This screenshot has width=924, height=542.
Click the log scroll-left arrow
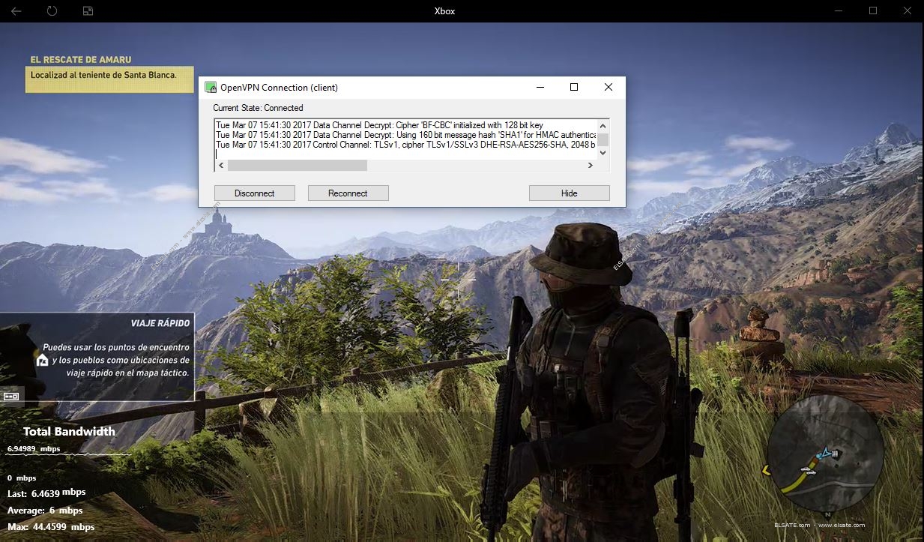click(221, 165)
